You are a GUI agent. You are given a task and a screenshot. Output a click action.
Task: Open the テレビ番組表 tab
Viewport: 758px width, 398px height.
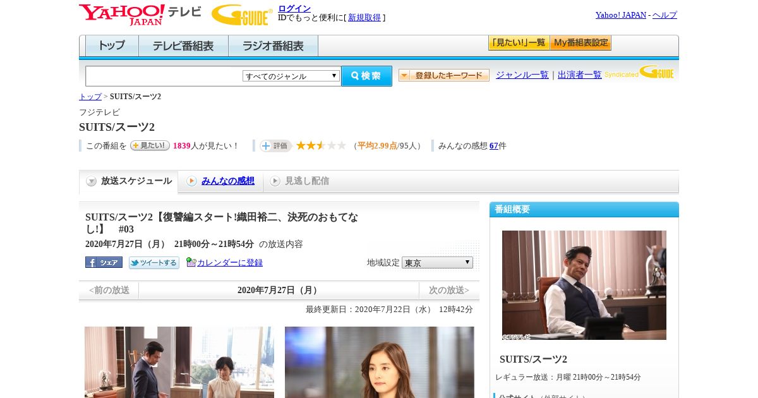(x=183, y=45)
